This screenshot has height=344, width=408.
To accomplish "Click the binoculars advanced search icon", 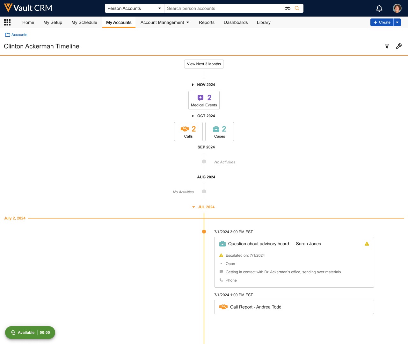I will coord(287,8).
